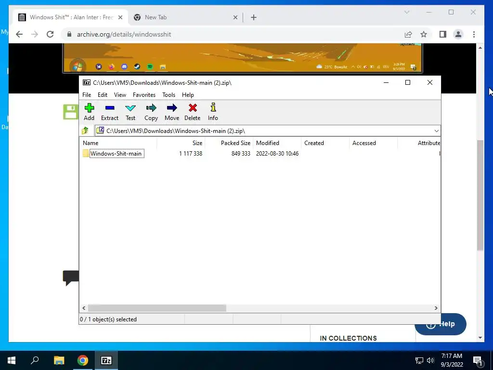Run Test on the archive in 7-Zip

point(130,112)
